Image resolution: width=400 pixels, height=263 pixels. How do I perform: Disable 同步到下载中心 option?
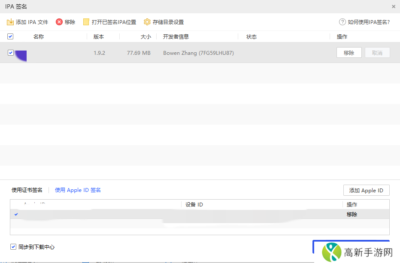pos(12,247)
